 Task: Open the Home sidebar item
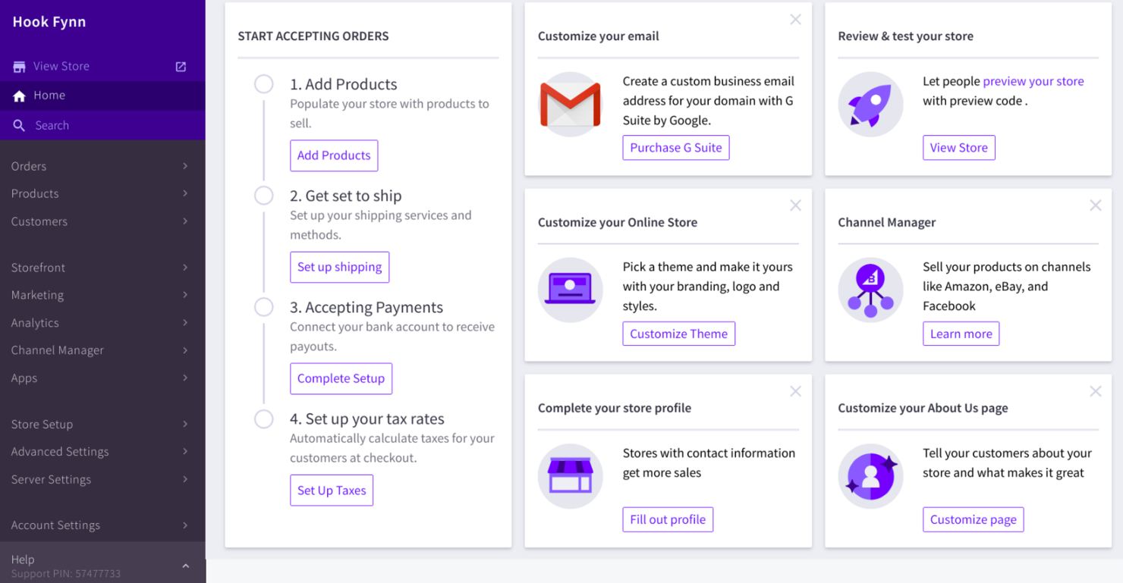[102, 96]
